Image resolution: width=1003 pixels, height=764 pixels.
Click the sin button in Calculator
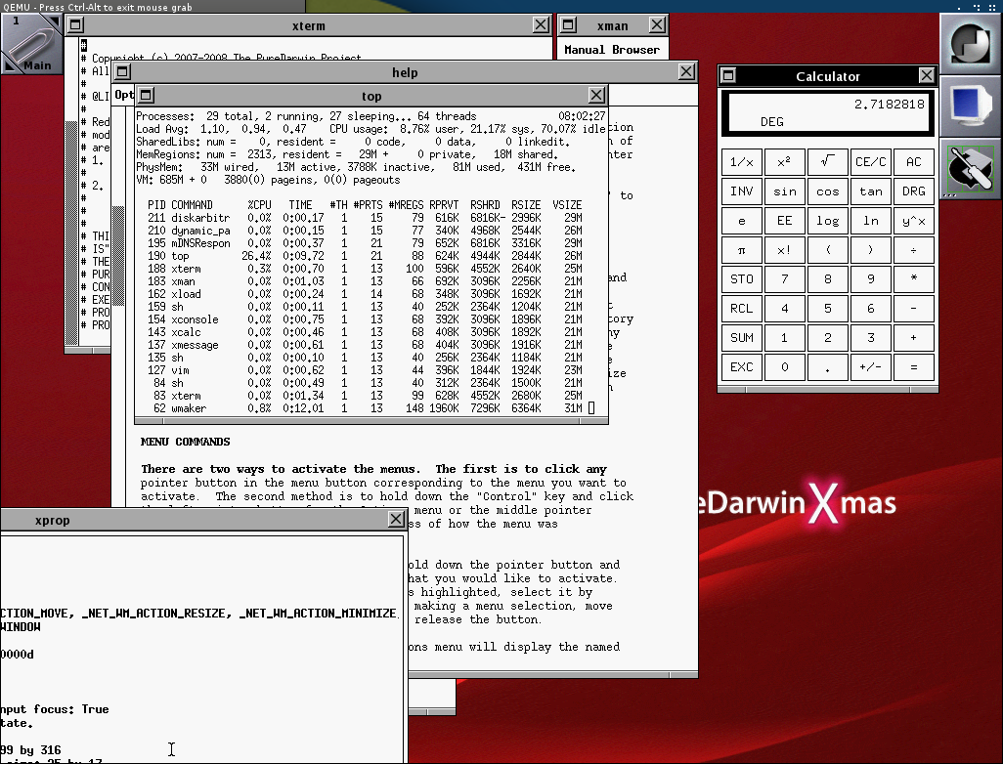(x=784, y=191)
